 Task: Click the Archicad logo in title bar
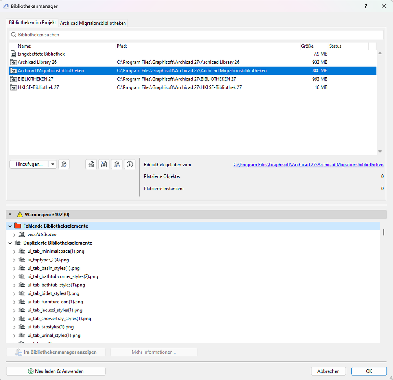pos(6,6)
